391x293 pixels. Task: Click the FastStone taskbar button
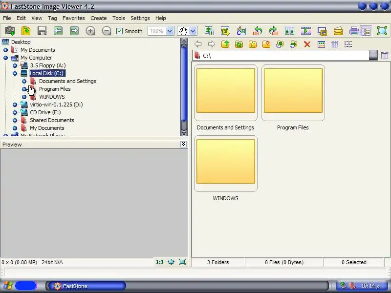(87, 286)
